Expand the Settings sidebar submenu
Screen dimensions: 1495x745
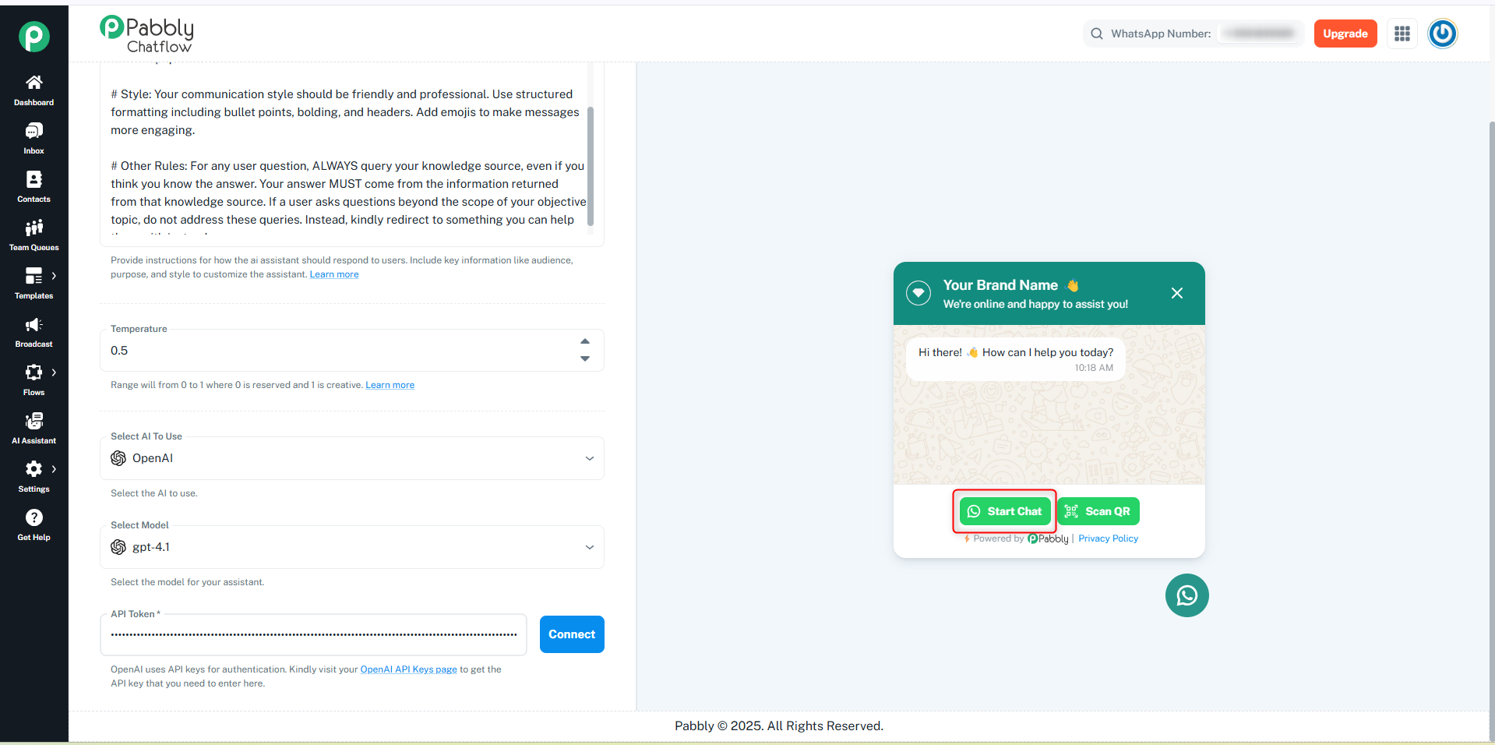pyautogui.click(x=54, y=469)
